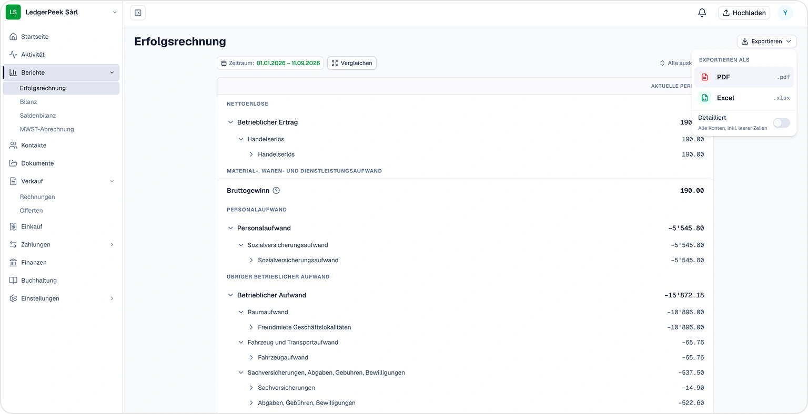Viewport: 808px width, 414px height.
Task: Expand the Fremdmiete Geschäftslokalitäten row
Action: [x=251, y=327]
